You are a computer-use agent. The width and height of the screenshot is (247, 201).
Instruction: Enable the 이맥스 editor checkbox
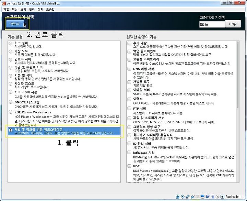coord(129,99)
